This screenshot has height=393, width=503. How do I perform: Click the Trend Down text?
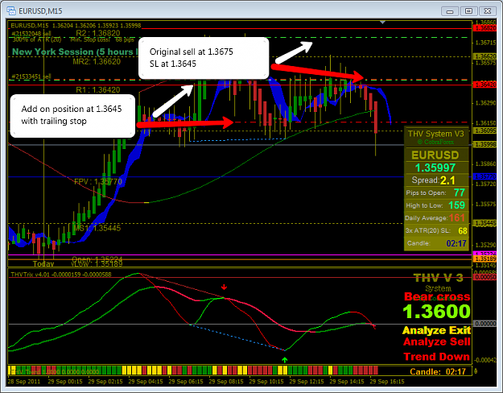pyautogui.click(x=436, y=357)
